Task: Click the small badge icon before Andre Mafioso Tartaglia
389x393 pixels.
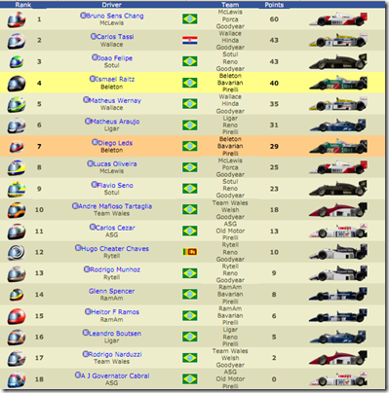Action: [x=75, y=205]
